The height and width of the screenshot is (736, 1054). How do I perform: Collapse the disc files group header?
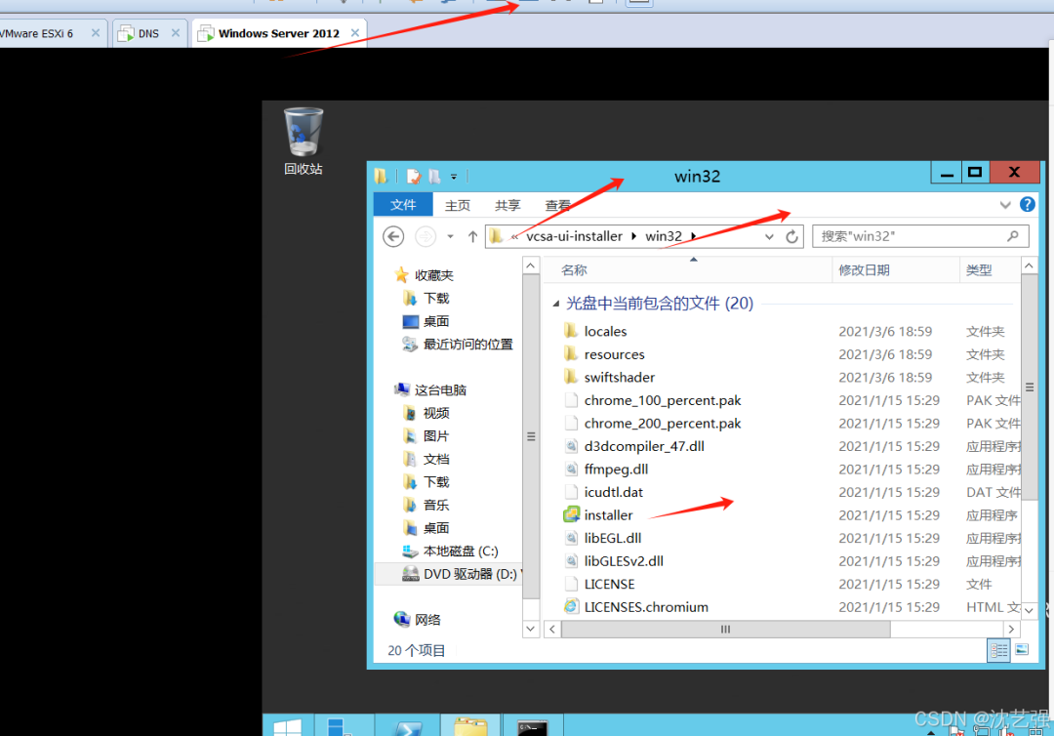(556, 304)
